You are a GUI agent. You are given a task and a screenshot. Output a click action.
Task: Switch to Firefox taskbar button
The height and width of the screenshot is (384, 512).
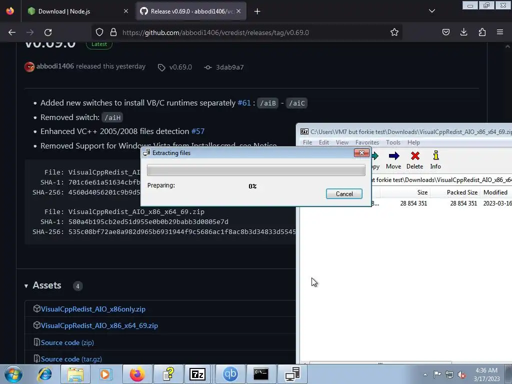(137, 374)
